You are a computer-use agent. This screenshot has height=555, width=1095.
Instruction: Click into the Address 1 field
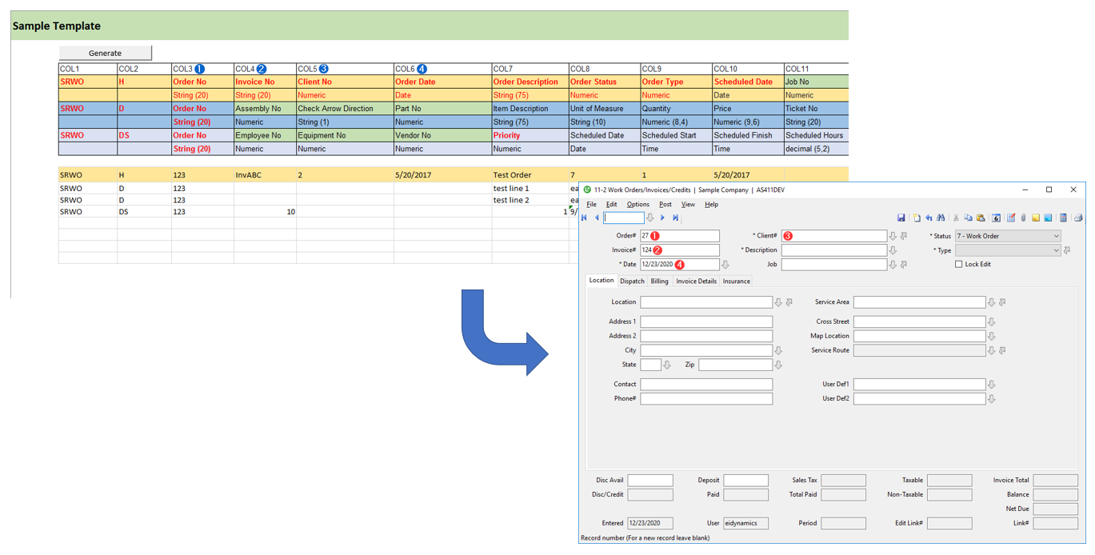point(705,321)
